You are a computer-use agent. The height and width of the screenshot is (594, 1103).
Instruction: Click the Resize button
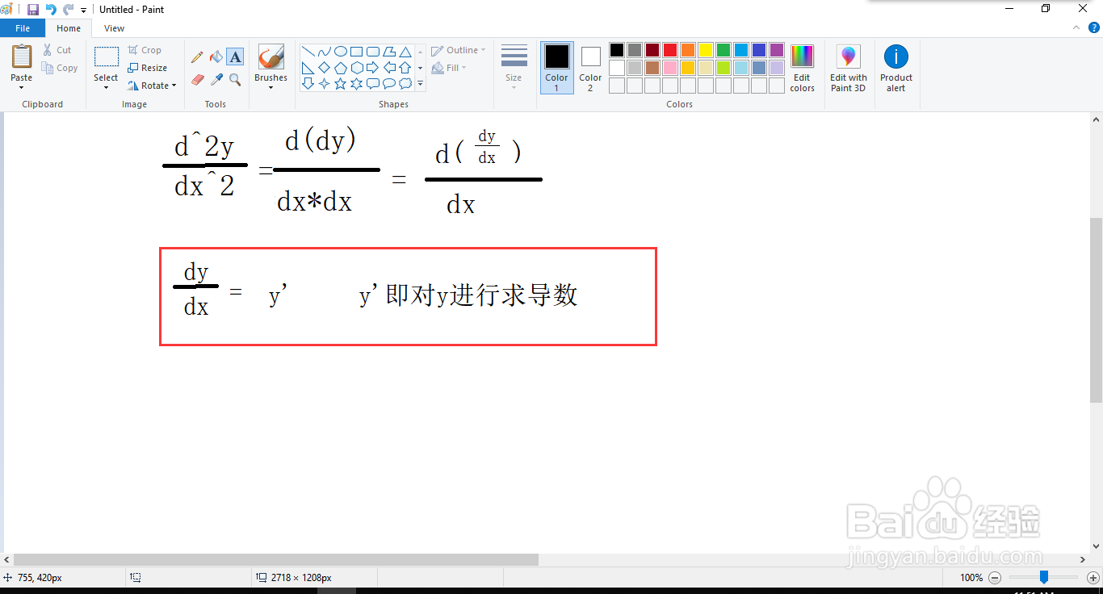click(149, 68)
